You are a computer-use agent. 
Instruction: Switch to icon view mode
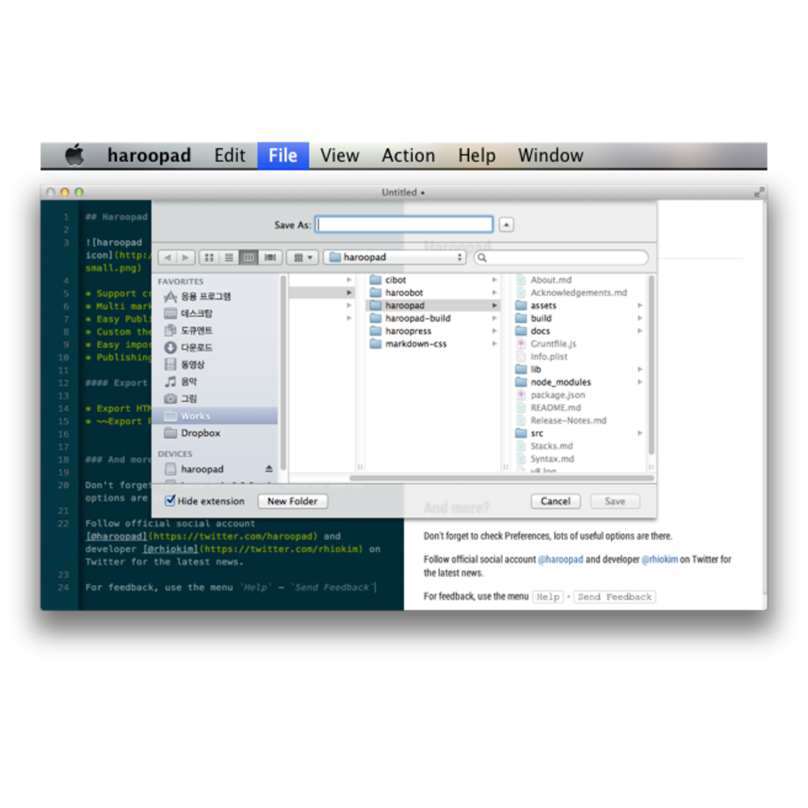point(209,258)
